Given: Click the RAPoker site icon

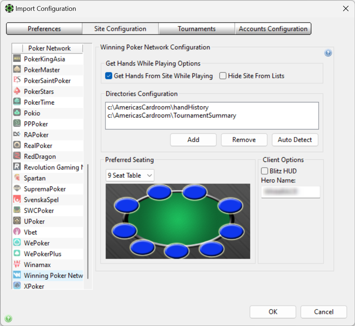Looking at the screenshot, I should click(x=17, y=134).
